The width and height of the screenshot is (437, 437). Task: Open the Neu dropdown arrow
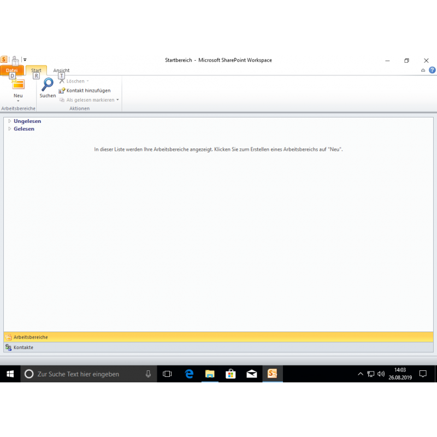click(x=18, y=101)
